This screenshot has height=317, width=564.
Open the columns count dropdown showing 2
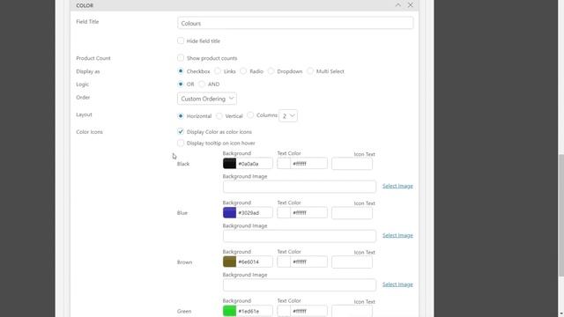coord(288,115)
